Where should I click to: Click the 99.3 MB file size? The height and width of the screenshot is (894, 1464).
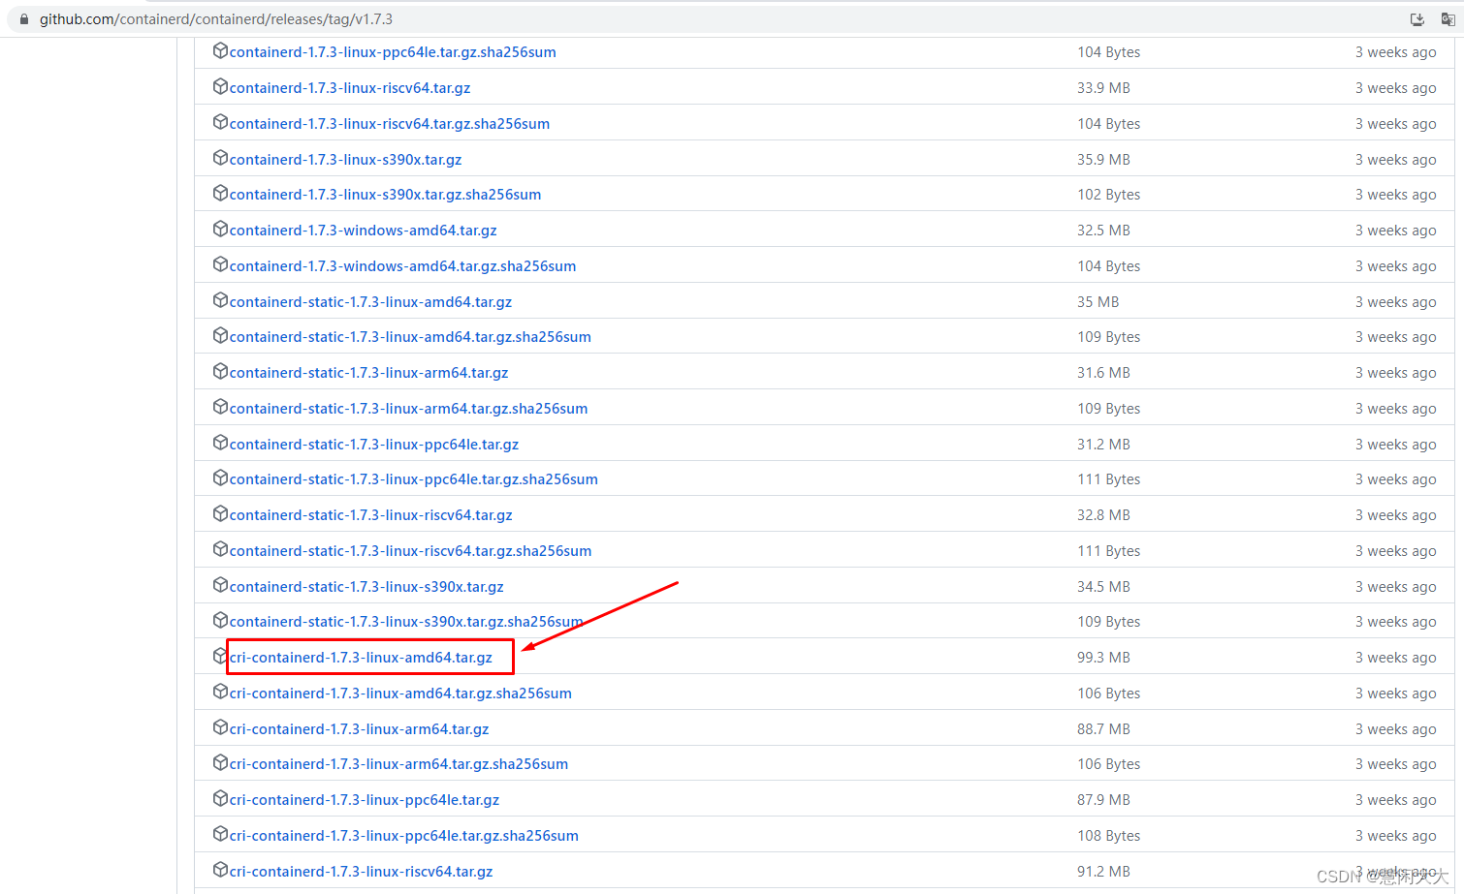point(1103,658)
